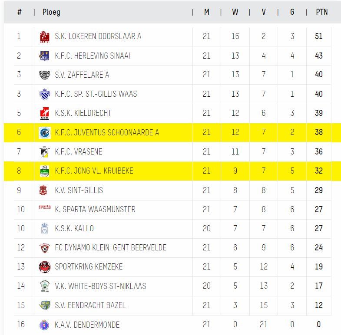The width and height of the screenshot is (341, 335).
Task: Click the S.V. Zaffelare A club logo
Action: point(44,75)
